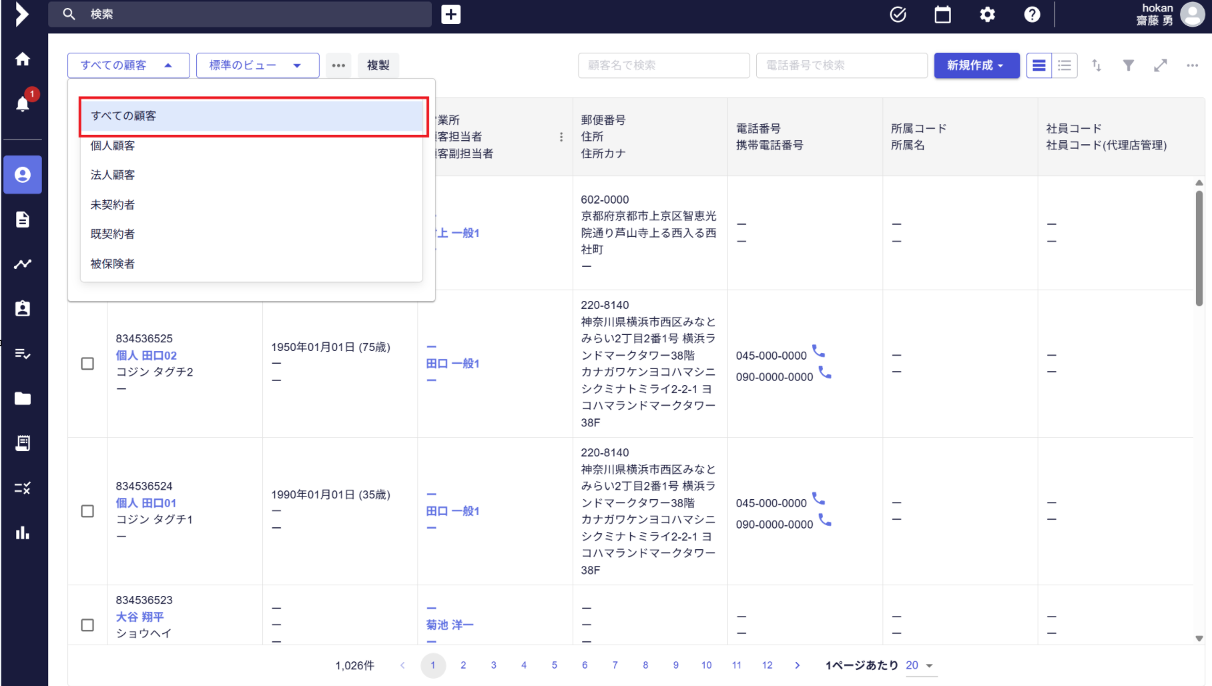Change the rows per page dropdown

(x=920, y=665)
